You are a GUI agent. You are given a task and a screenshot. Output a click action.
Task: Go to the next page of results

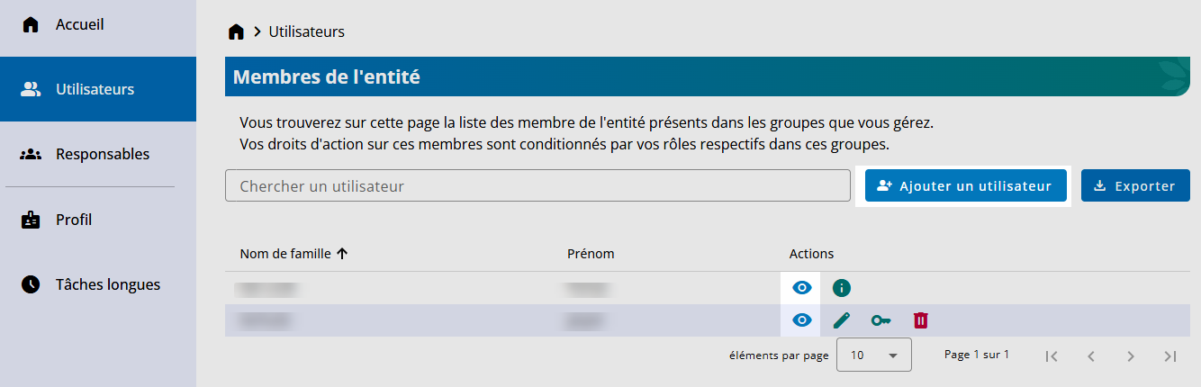pyautogui.click(x=1130, y=355)
